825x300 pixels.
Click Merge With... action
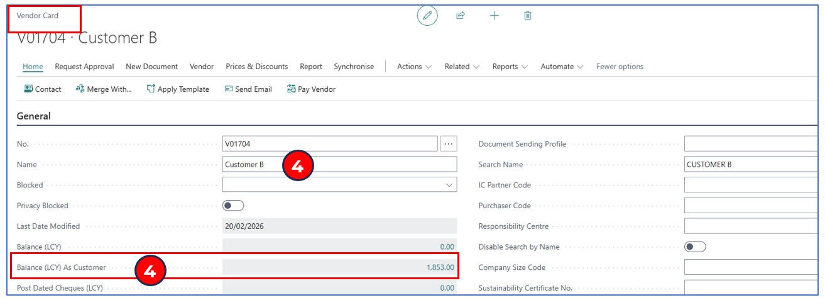point(104,89)
